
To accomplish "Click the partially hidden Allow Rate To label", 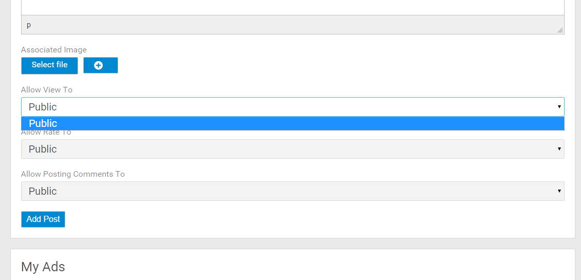I will pos(46,133).
